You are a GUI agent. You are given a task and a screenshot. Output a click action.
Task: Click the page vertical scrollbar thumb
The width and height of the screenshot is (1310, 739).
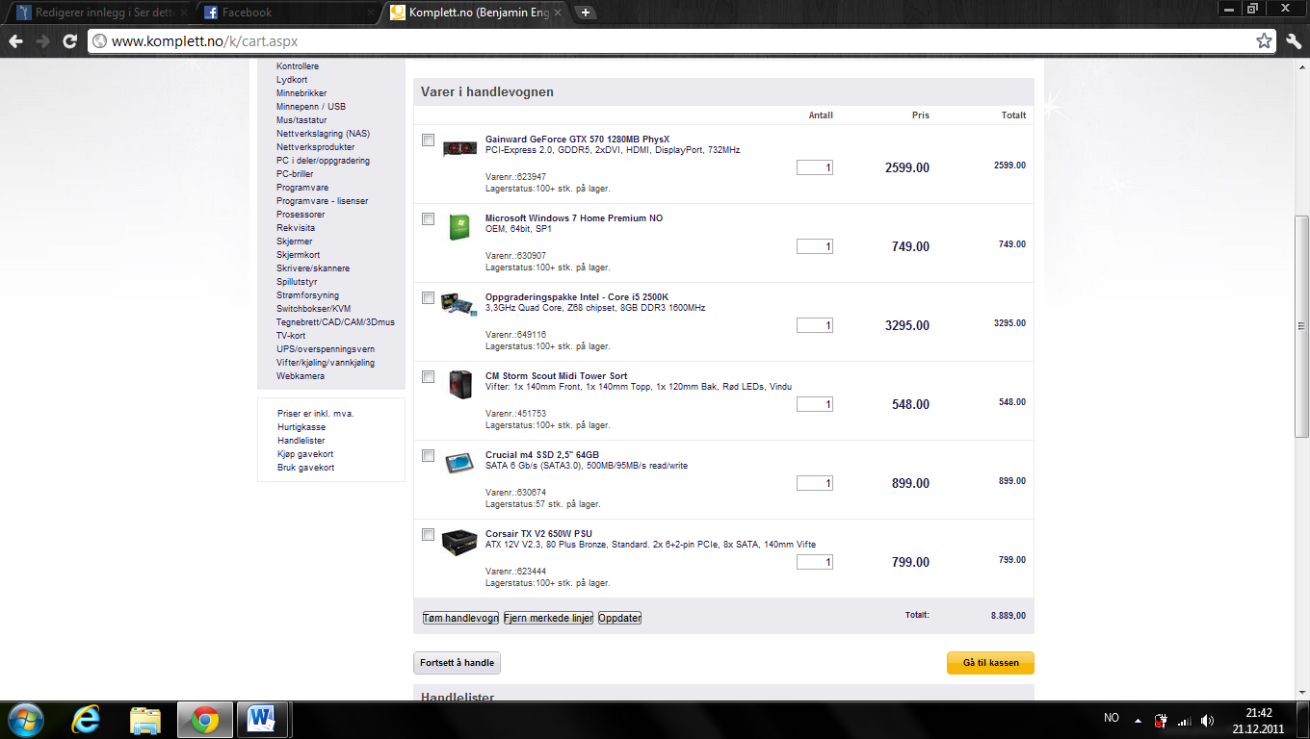click(1301, 325)
